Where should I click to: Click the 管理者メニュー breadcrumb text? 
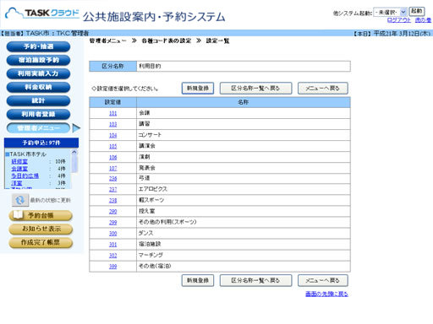(x=108, y=41)
